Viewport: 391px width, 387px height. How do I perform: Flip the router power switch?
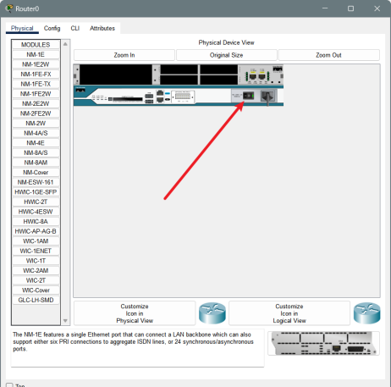pyautogui.click(x=248, y=96)
